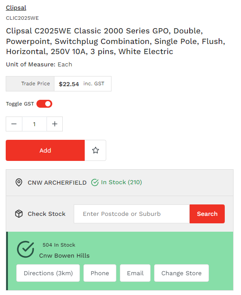The image size is (241, 295).
Task: Click the In Stock (210) status text
Action: pos(121,182)
